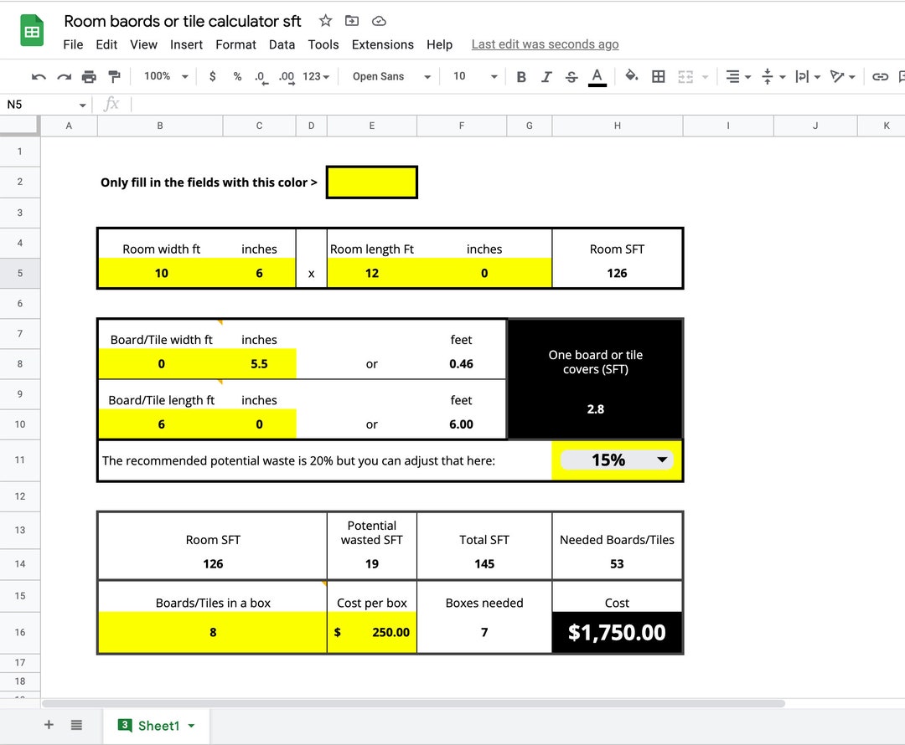Open the Fill color tool
The image size is (905, 745).
click(x=632, y=76)
